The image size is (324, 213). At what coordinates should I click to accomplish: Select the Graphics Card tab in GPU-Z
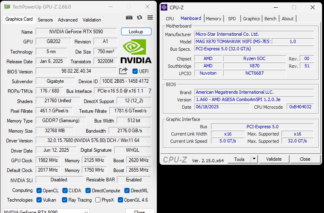(19, 19)
